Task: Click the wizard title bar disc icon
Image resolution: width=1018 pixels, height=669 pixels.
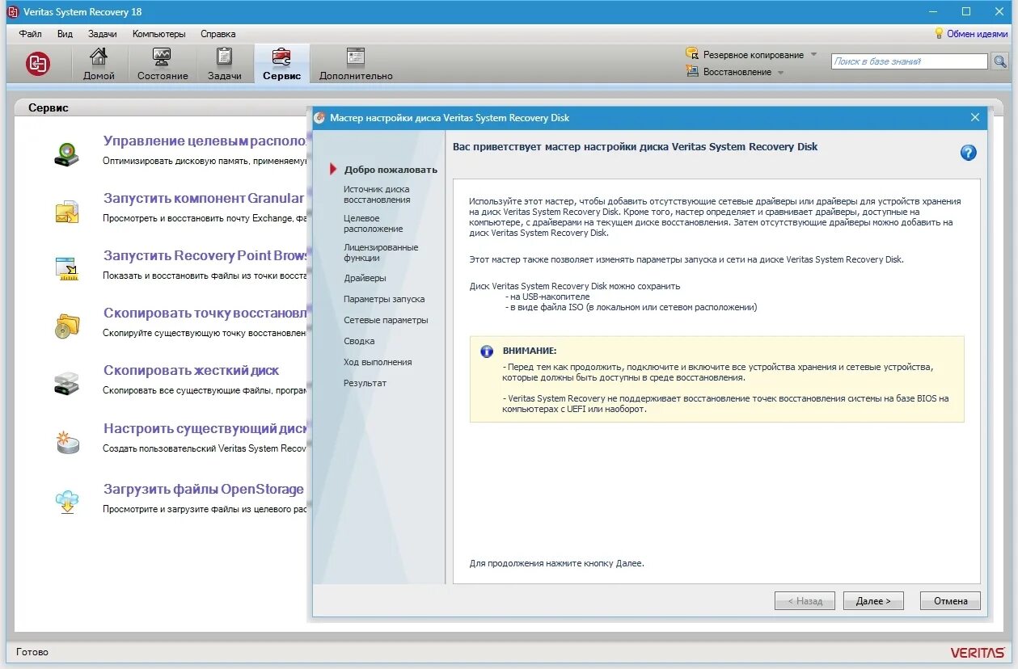Action: [x=319, y=117]
